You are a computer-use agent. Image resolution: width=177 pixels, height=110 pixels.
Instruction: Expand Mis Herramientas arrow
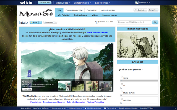pos(85,108)
